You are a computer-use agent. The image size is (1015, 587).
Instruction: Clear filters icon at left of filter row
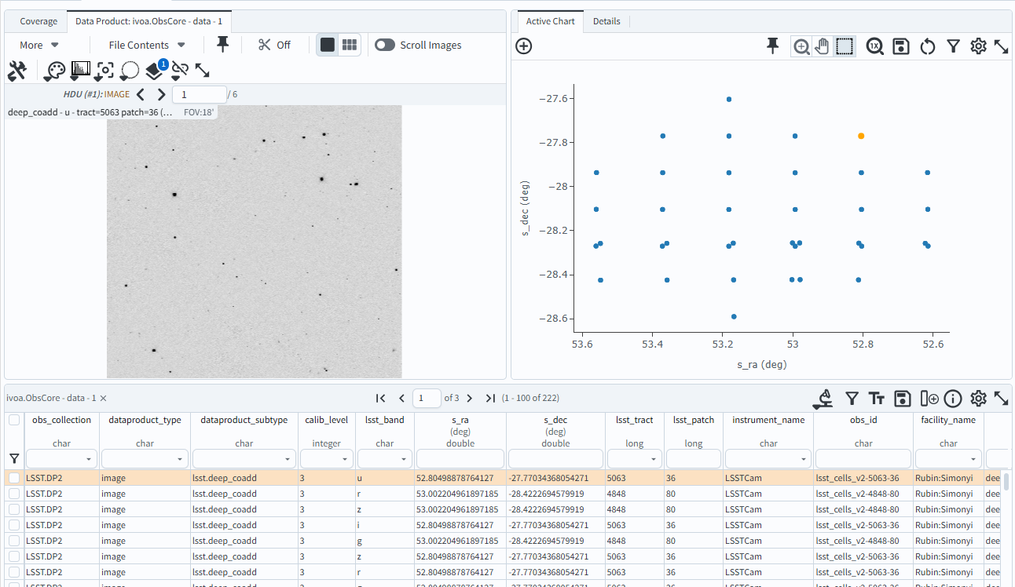(x=14, y=458)
